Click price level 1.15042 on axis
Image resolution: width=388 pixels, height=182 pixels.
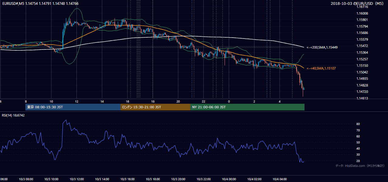363,72
